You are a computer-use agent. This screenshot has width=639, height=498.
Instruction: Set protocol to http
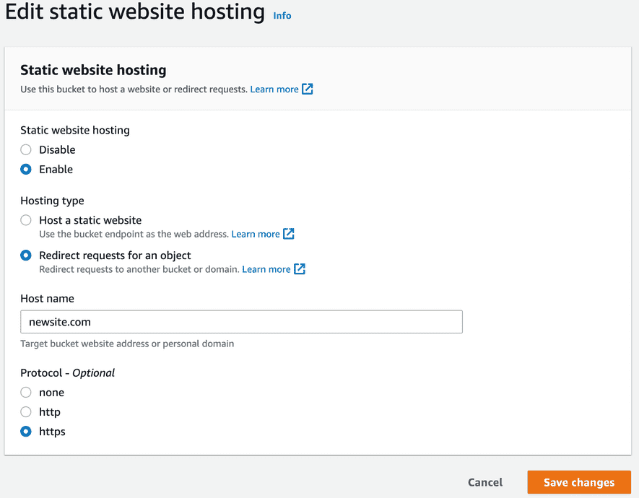tap(26, 412)
